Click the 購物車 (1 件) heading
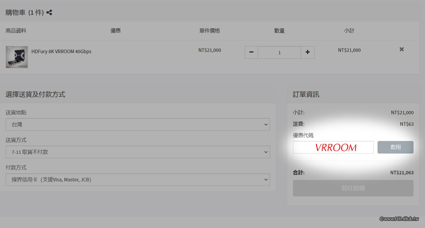425x228 pixels. click(25, 13)
